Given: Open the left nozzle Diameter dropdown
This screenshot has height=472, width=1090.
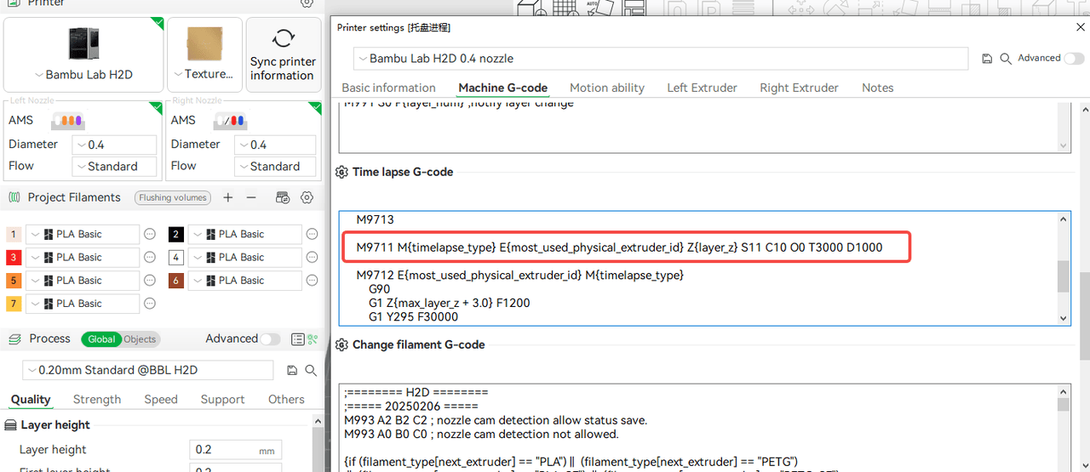Looking at the screenshot, I should click(114, 145).
